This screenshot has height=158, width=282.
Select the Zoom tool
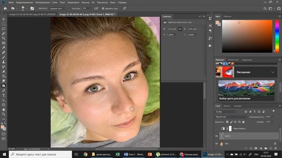(x=4, y=114)
